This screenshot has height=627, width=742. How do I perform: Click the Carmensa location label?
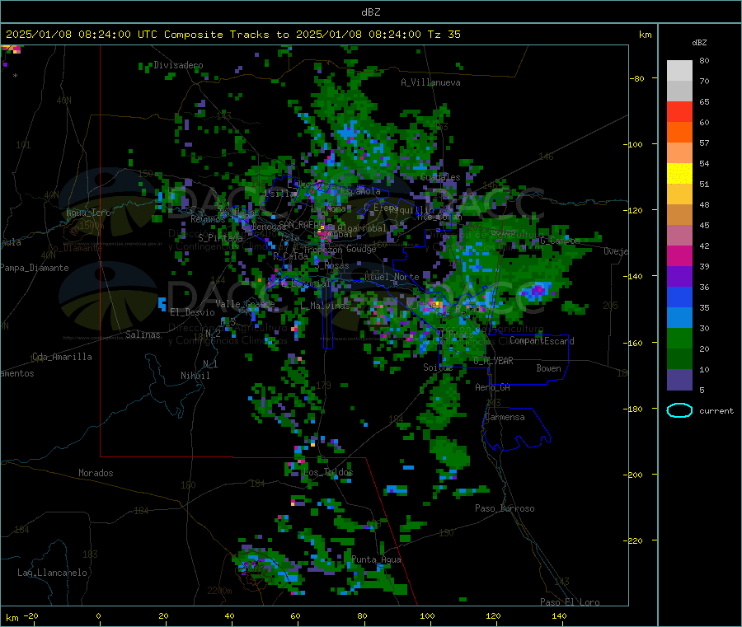(505, 417)
